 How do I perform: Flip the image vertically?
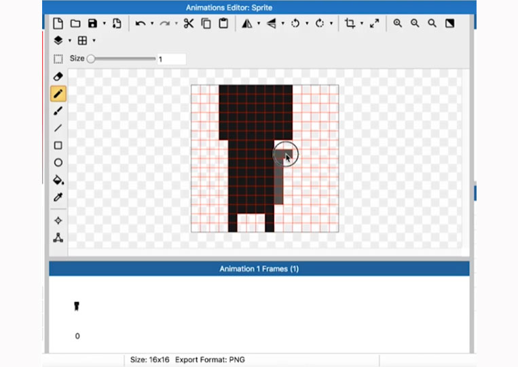tap(272, 24)
